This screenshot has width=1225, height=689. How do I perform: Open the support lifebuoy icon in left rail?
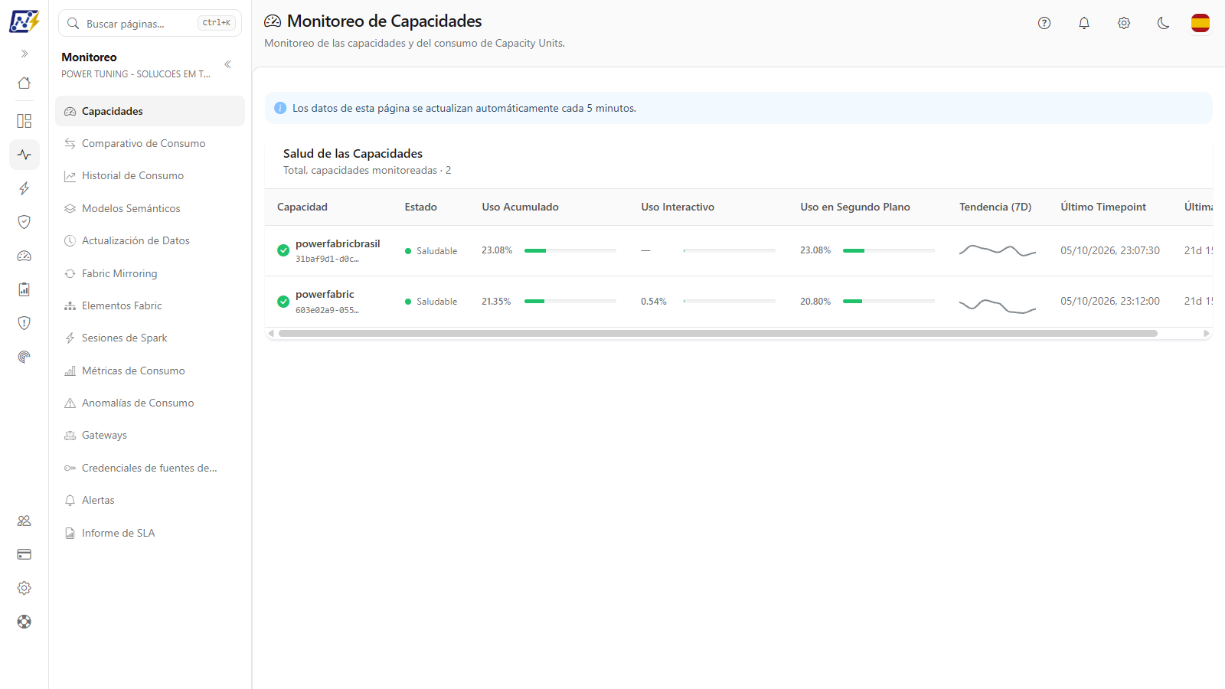click(x=24, y=622)
